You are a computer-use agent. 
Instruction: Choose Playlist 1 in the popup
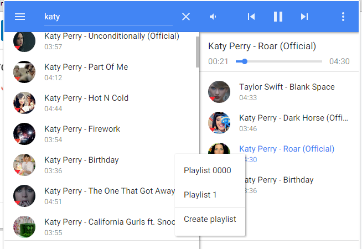coord(200,195)
